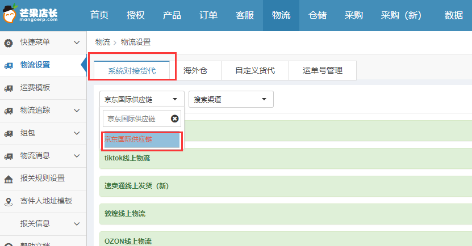Viewport: 472px width, 246px height.
Task: Open the 仓储 menu
Action: tap(318, 15)
